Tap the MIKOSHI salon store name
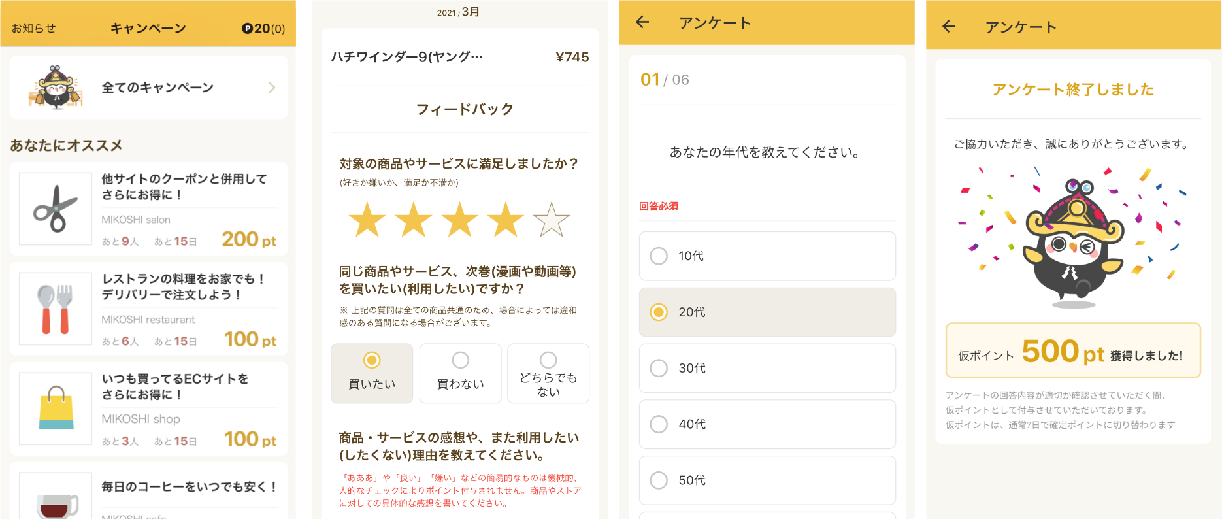This screenshot has height=519, width=1222. pyautogui.click(x=136, y=220)
